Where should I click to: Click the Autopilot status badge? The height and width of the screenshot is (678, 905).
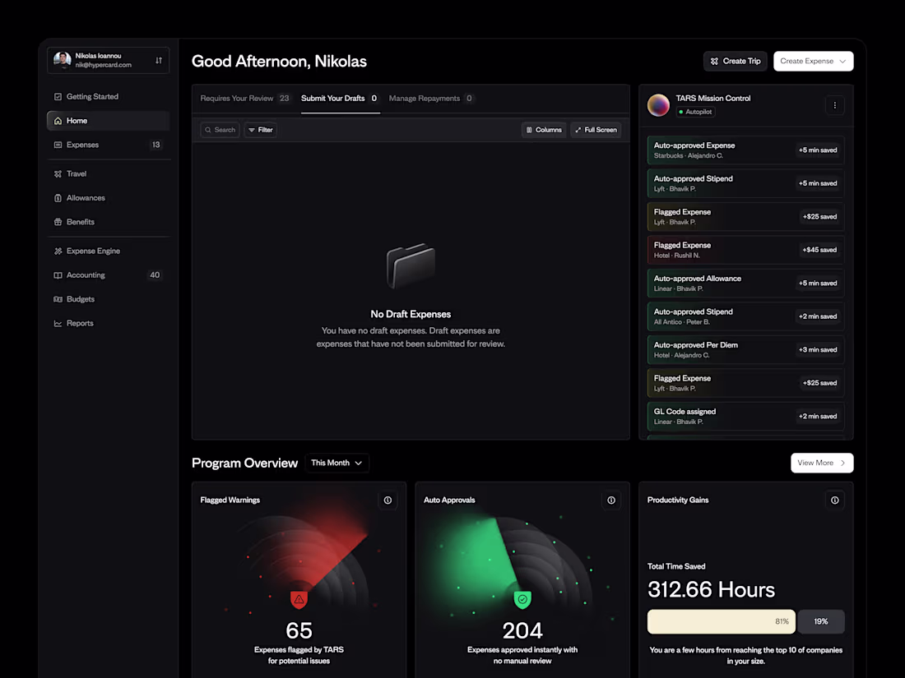695,112
